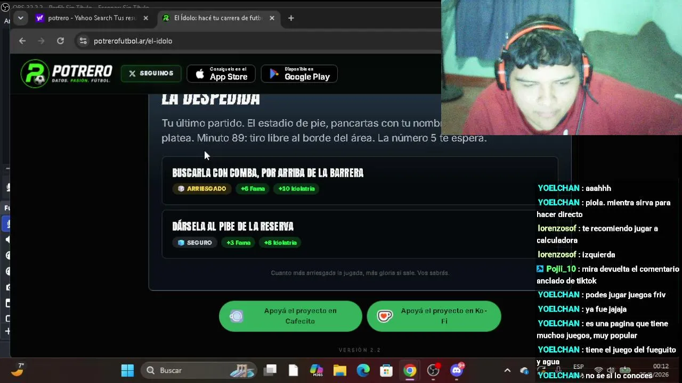Click Pojii_10's message about the pinned TikTok comment
This screenshot has height=383, width=682.
[x=608, y=275]
